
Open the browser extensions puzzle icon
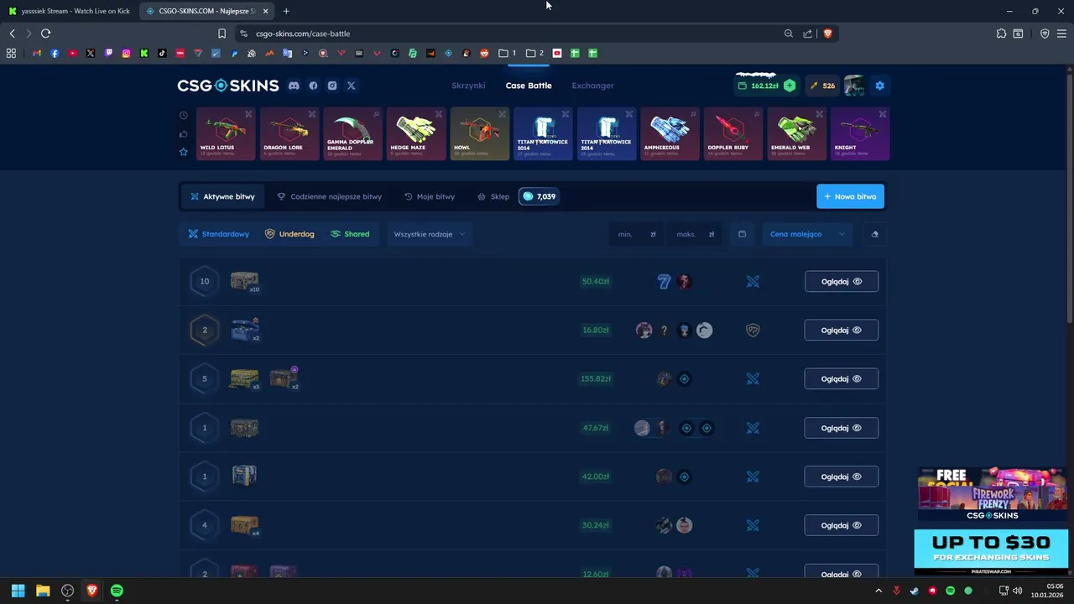click(x=1001, y=34)
